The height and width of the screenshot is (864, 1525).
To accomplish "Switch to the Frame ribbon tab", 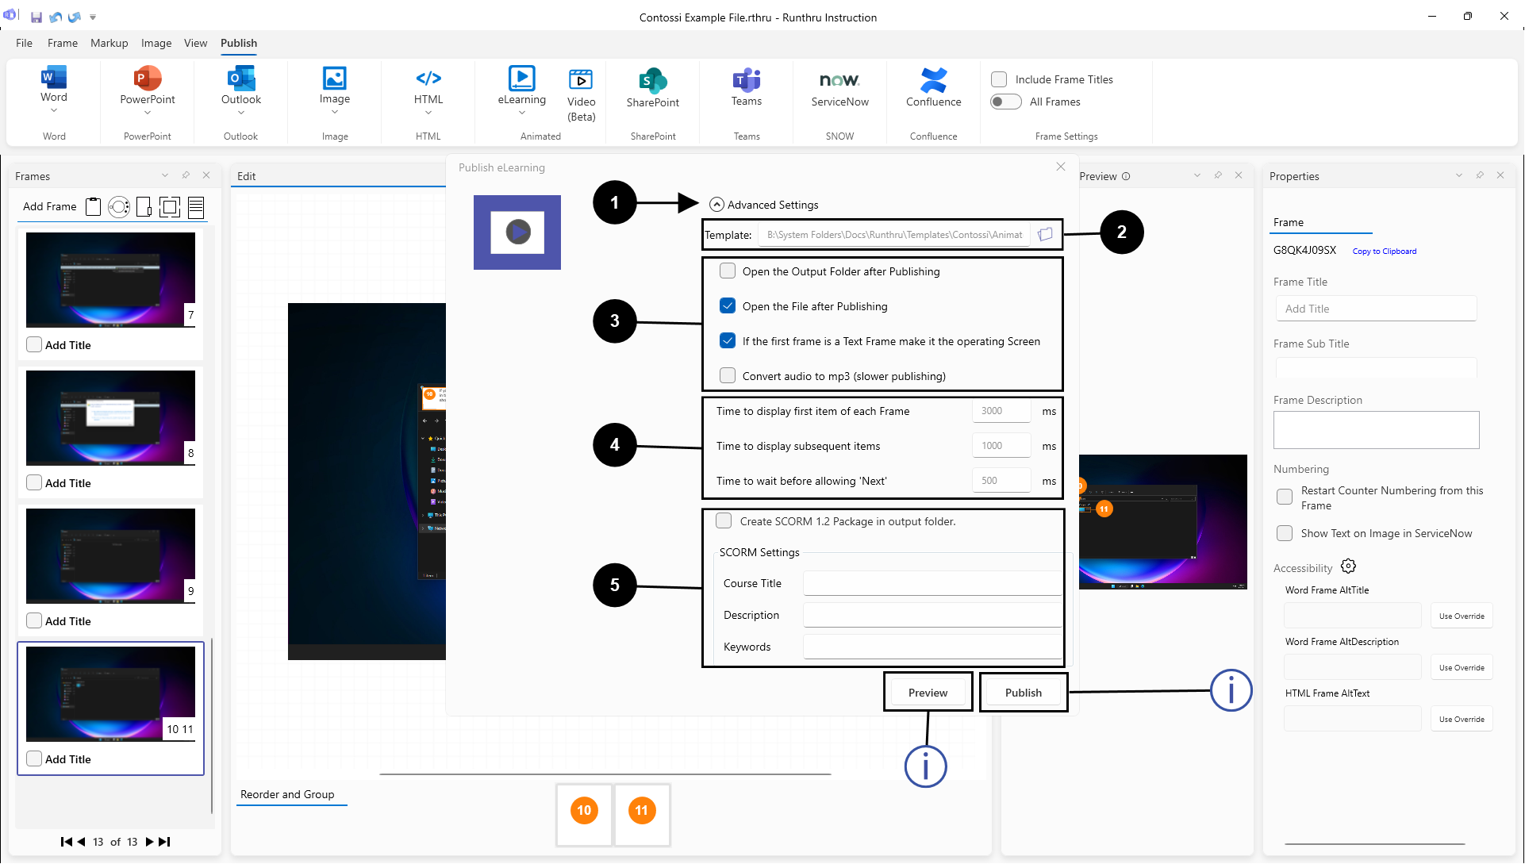I will pyautogui.click(x=62, y=43).
